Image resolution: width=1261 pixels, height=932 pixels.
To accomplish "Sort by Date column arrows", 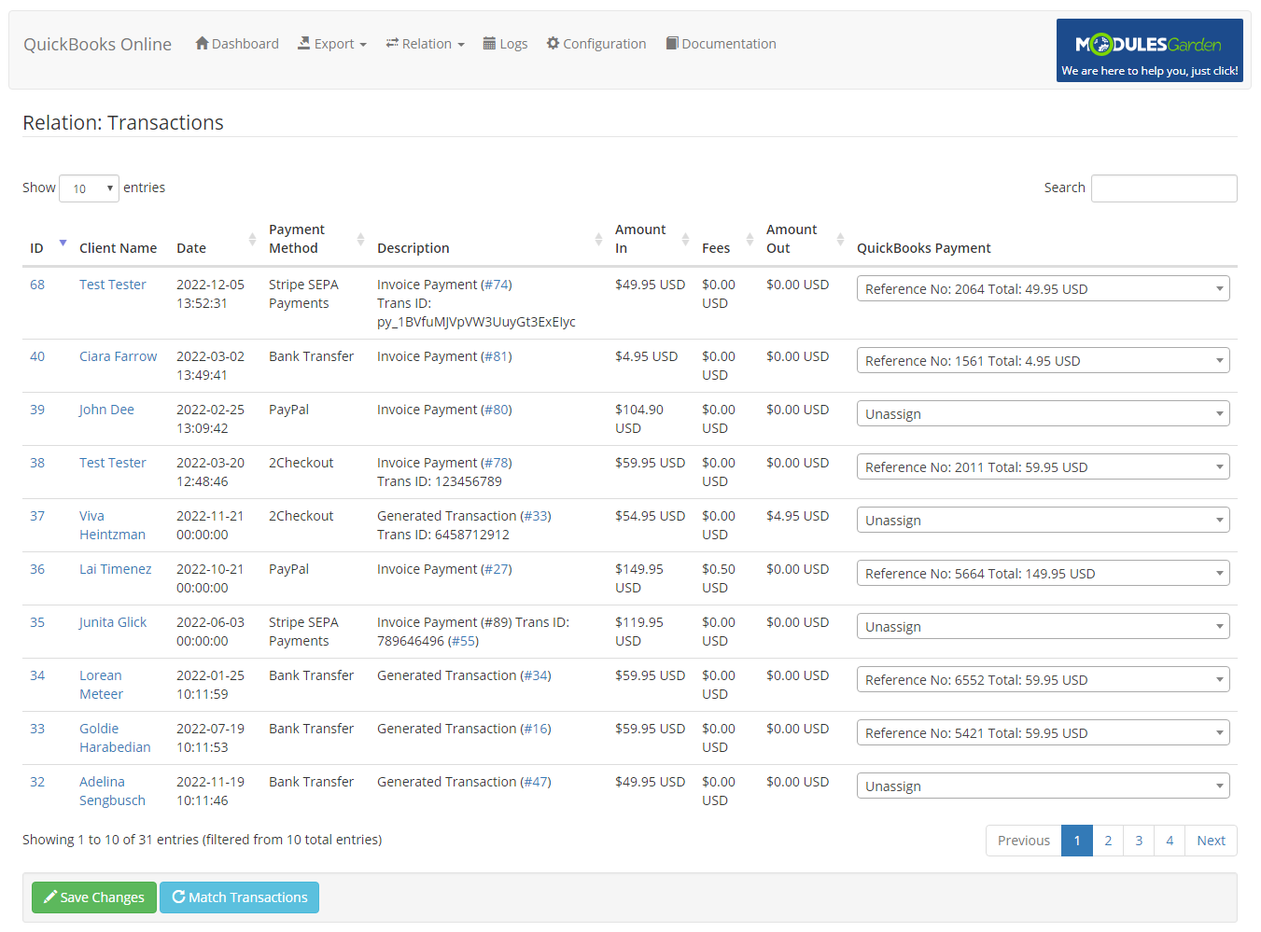I will (252, 240).
